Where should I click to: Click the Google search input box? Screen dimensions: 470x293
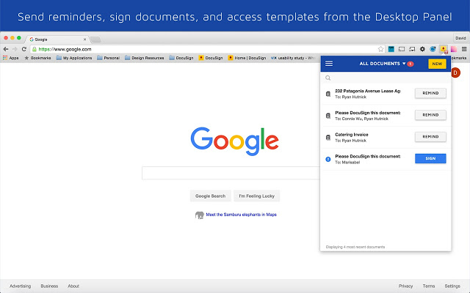[231, 173]
